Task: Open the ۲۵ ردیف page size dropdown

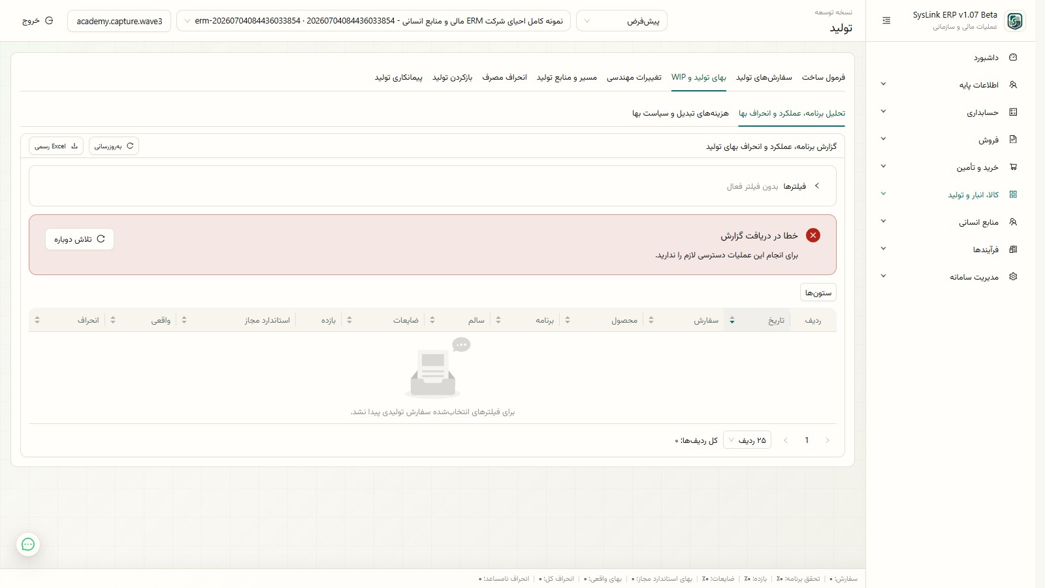Action: coord(747,440)
